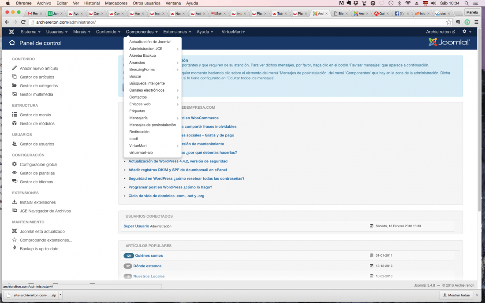Open macOS Historial menu
This screenshot has height=303, width=485.
click(92, 3)
